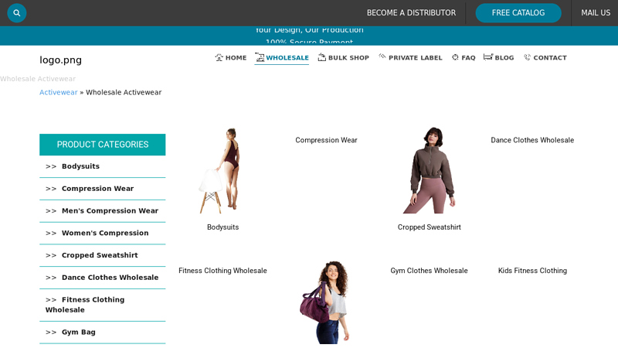Open Compression Wear product grid label
The width and height of the screenshot is (618, 348).
pyautogui.click(x=326, y=140)
